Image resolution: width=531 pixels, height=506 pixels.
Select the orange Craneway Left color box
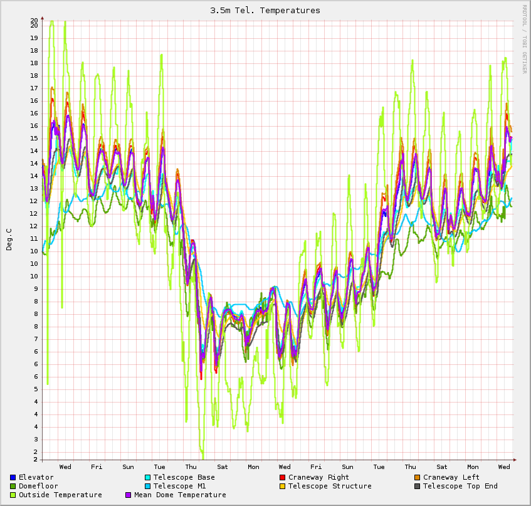pos(417,478)
